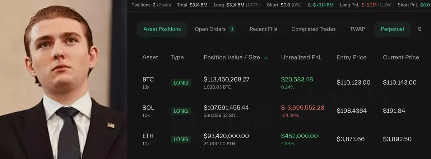Screen dimensions: 431x159
Task: Toggle the Perpetual market filter
Action: point(392,29)
